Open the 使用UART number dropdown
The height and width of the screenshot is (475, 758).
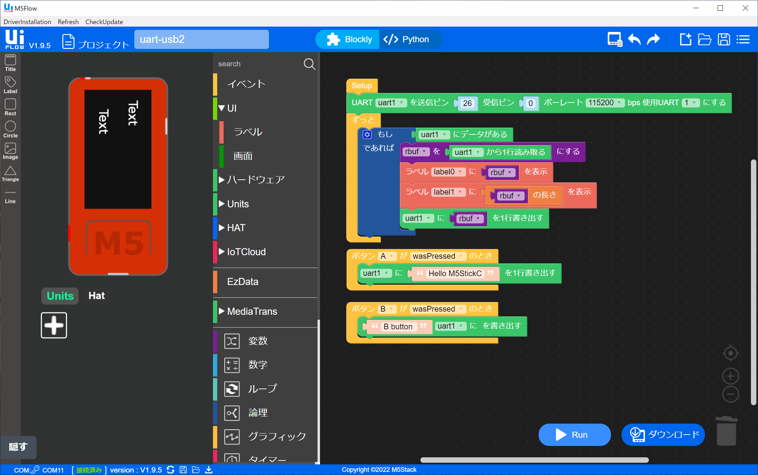coord(690,103)
